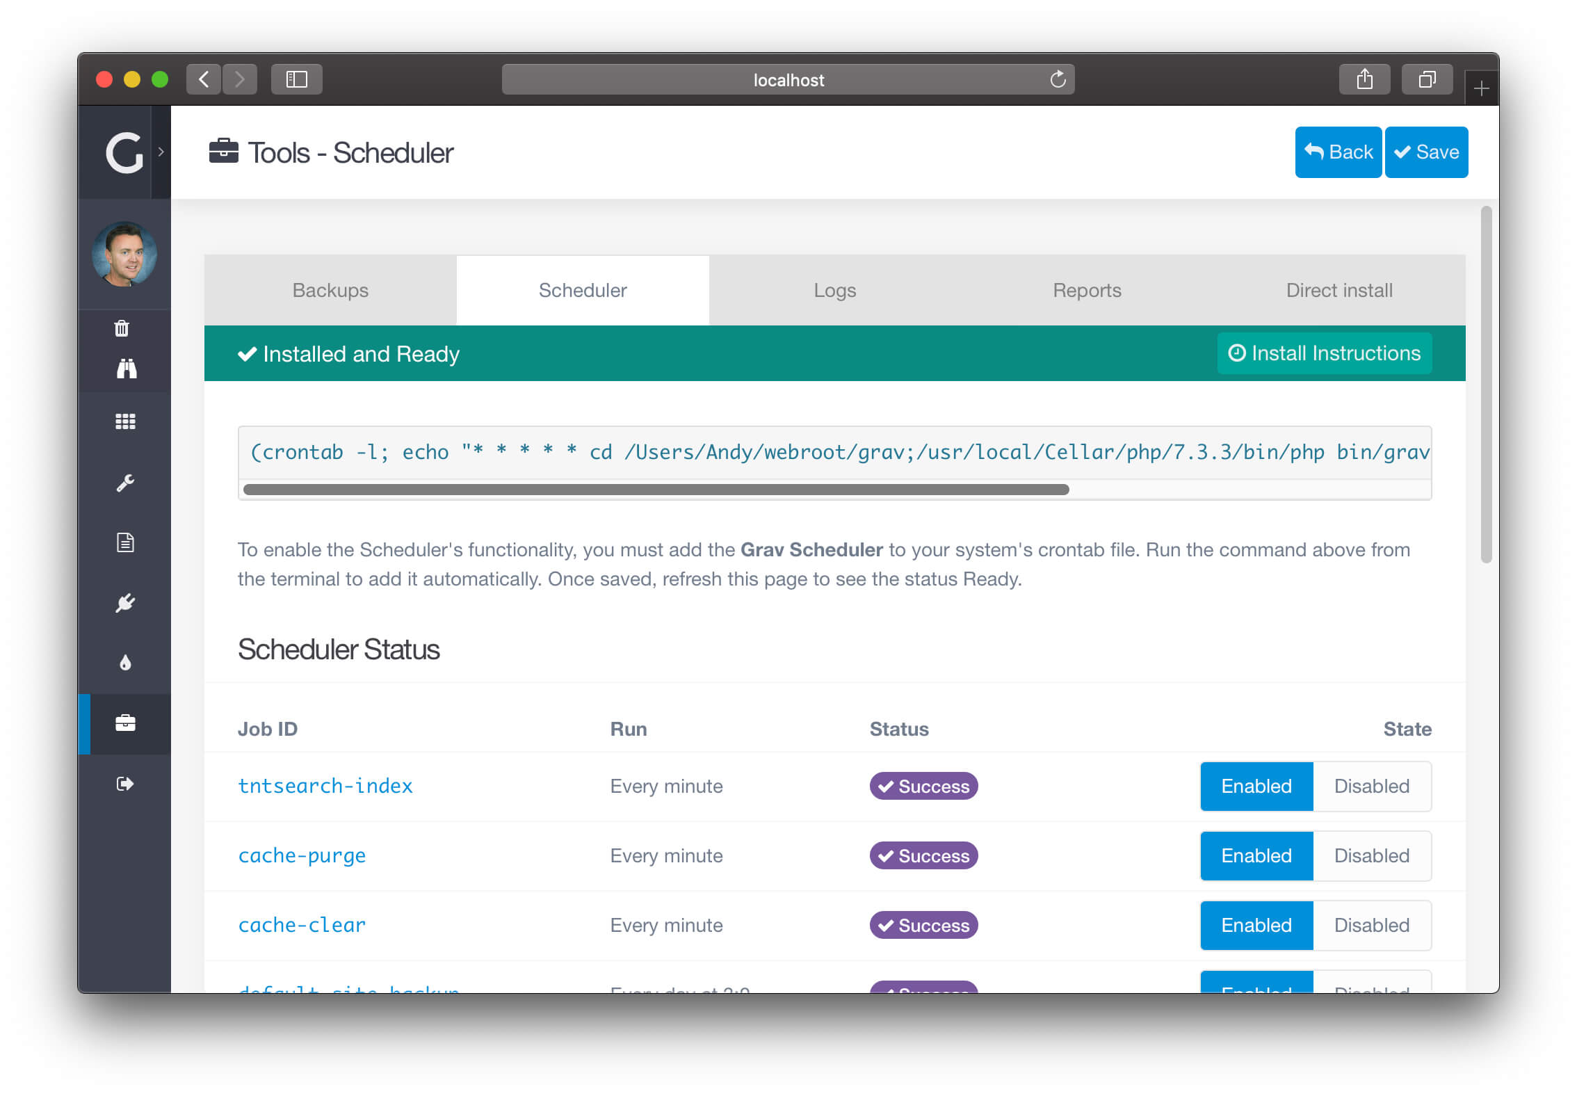1577x1096 pixels.
Task: Click the grid/modules icon in sidebar
Action: tap(126, 422)
